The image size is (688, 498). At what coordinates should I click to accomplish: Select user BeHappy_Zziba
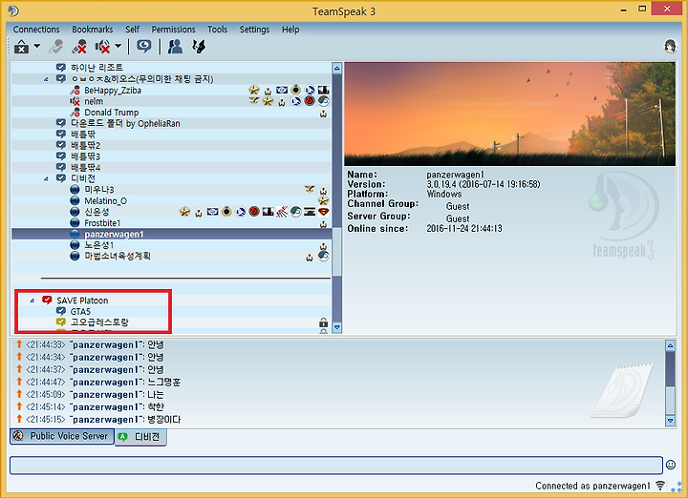(113, 91)
